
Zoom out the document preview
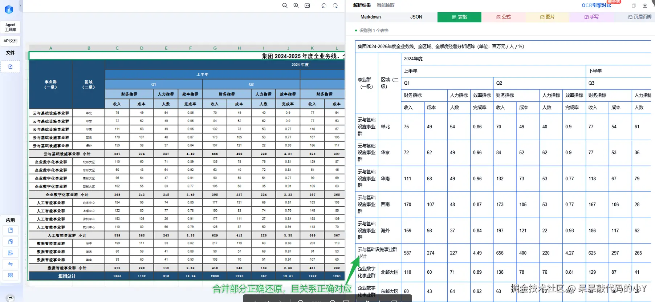point(285,5)
